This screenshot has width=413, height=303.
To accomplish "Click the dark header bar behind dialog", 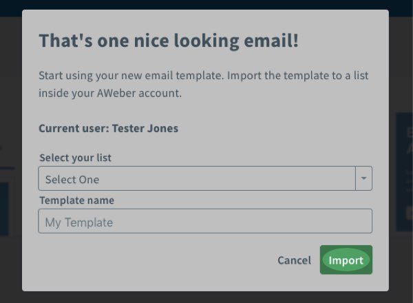I will point(206,3).
